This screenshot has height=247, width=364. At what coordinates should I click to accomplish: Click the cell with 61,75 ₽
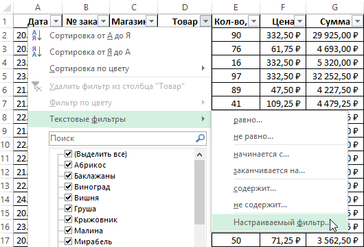(x=283, y=49)
